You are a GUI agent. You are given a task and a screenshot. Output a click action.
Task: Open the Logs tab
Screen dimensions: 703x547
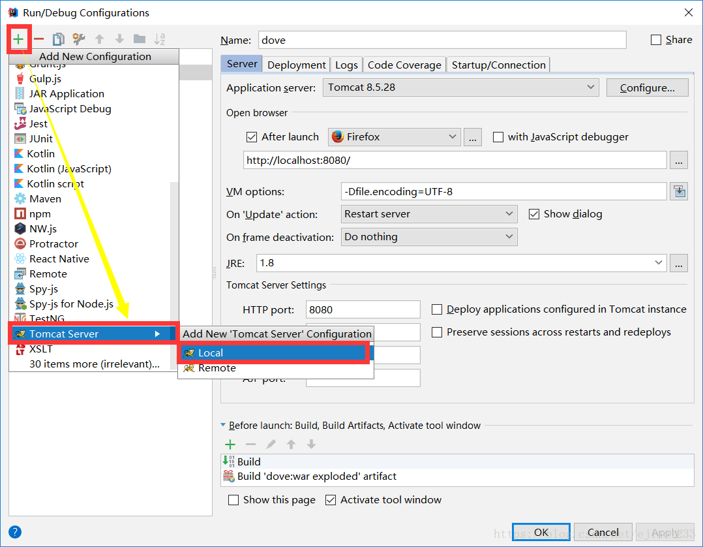(x=346, y=65)
